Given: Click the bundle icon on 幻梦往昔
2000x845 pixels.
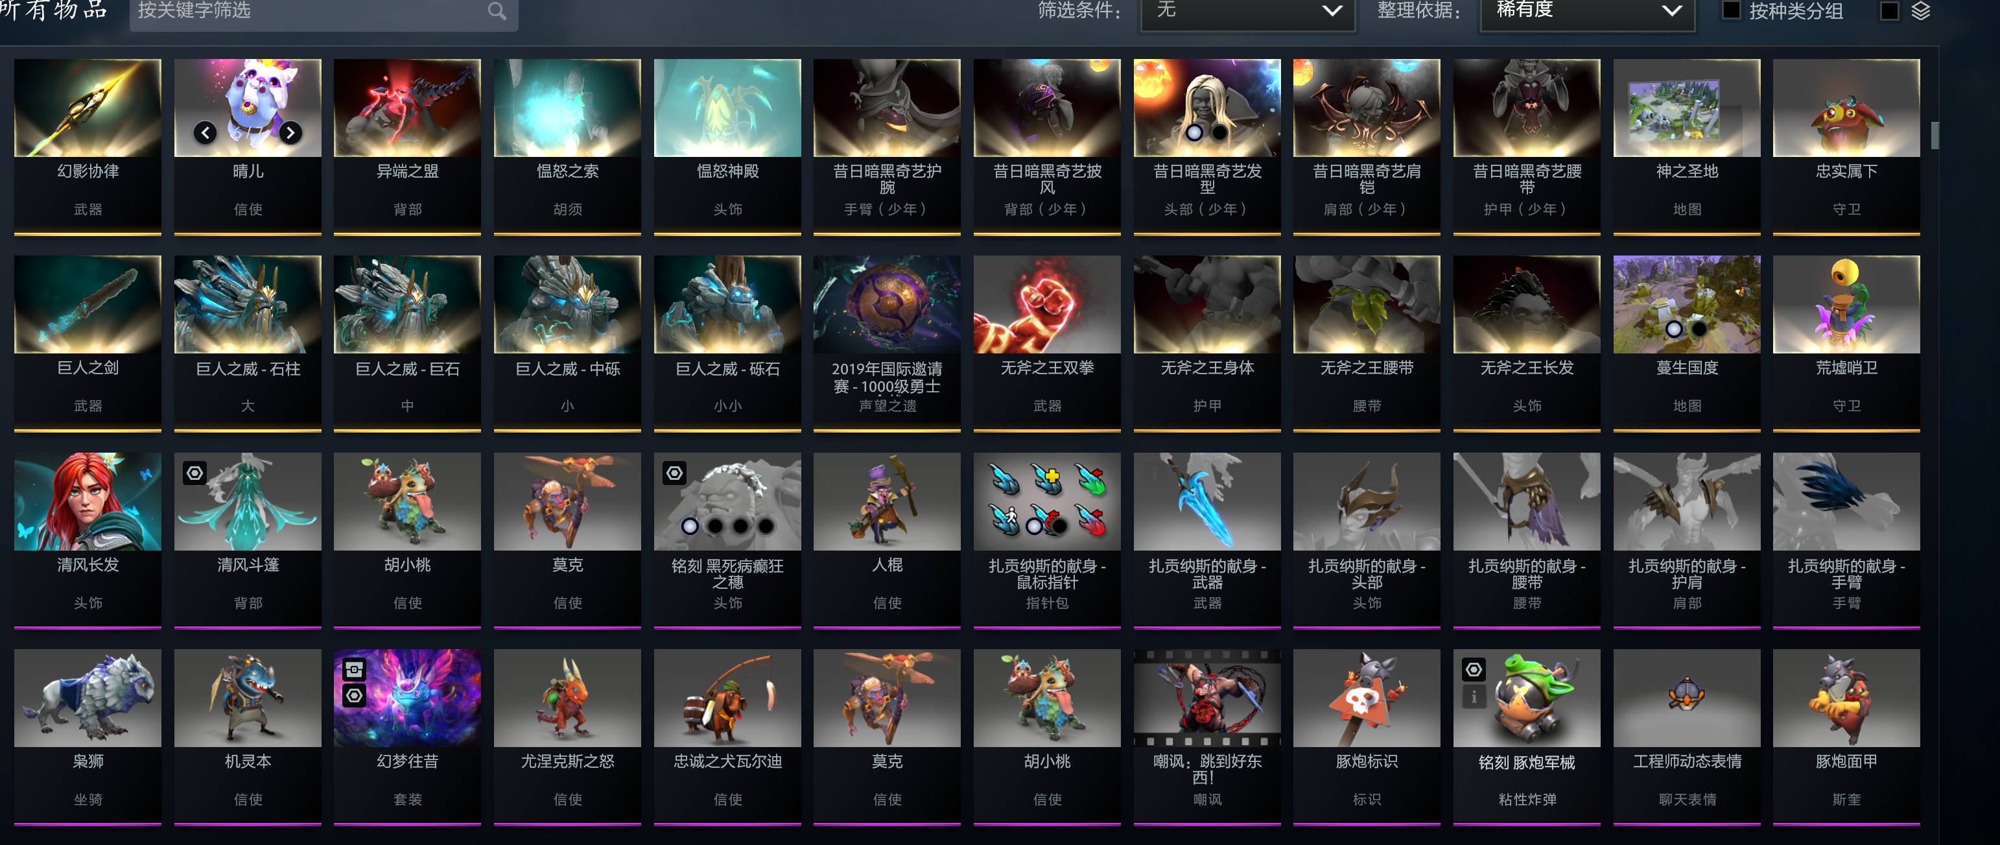Looking at the screenshot, I should [x=354, y=669].
